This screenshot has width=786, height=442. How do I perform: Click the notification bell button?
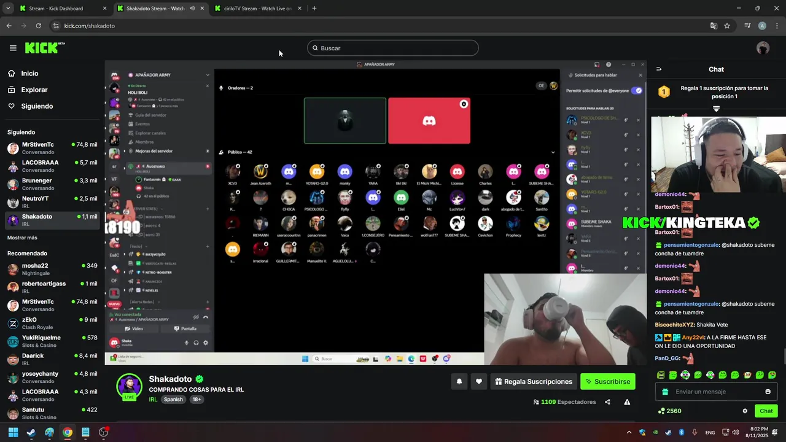coord(459,381)
